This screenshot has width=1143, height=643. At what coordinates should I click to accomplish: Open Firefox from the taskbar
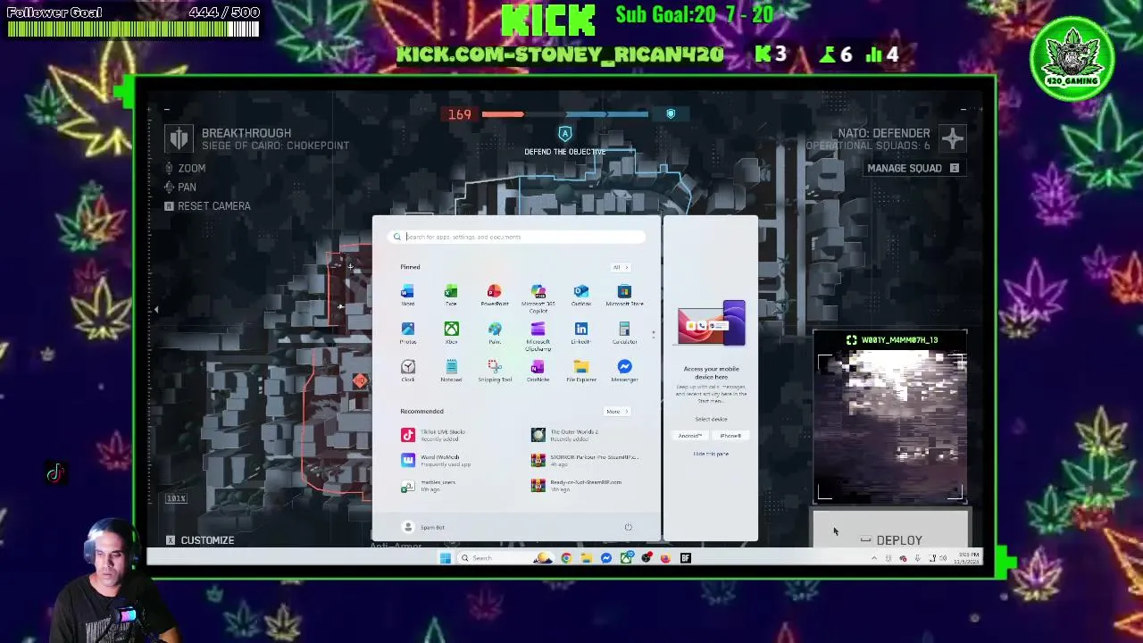pos(665,558)
